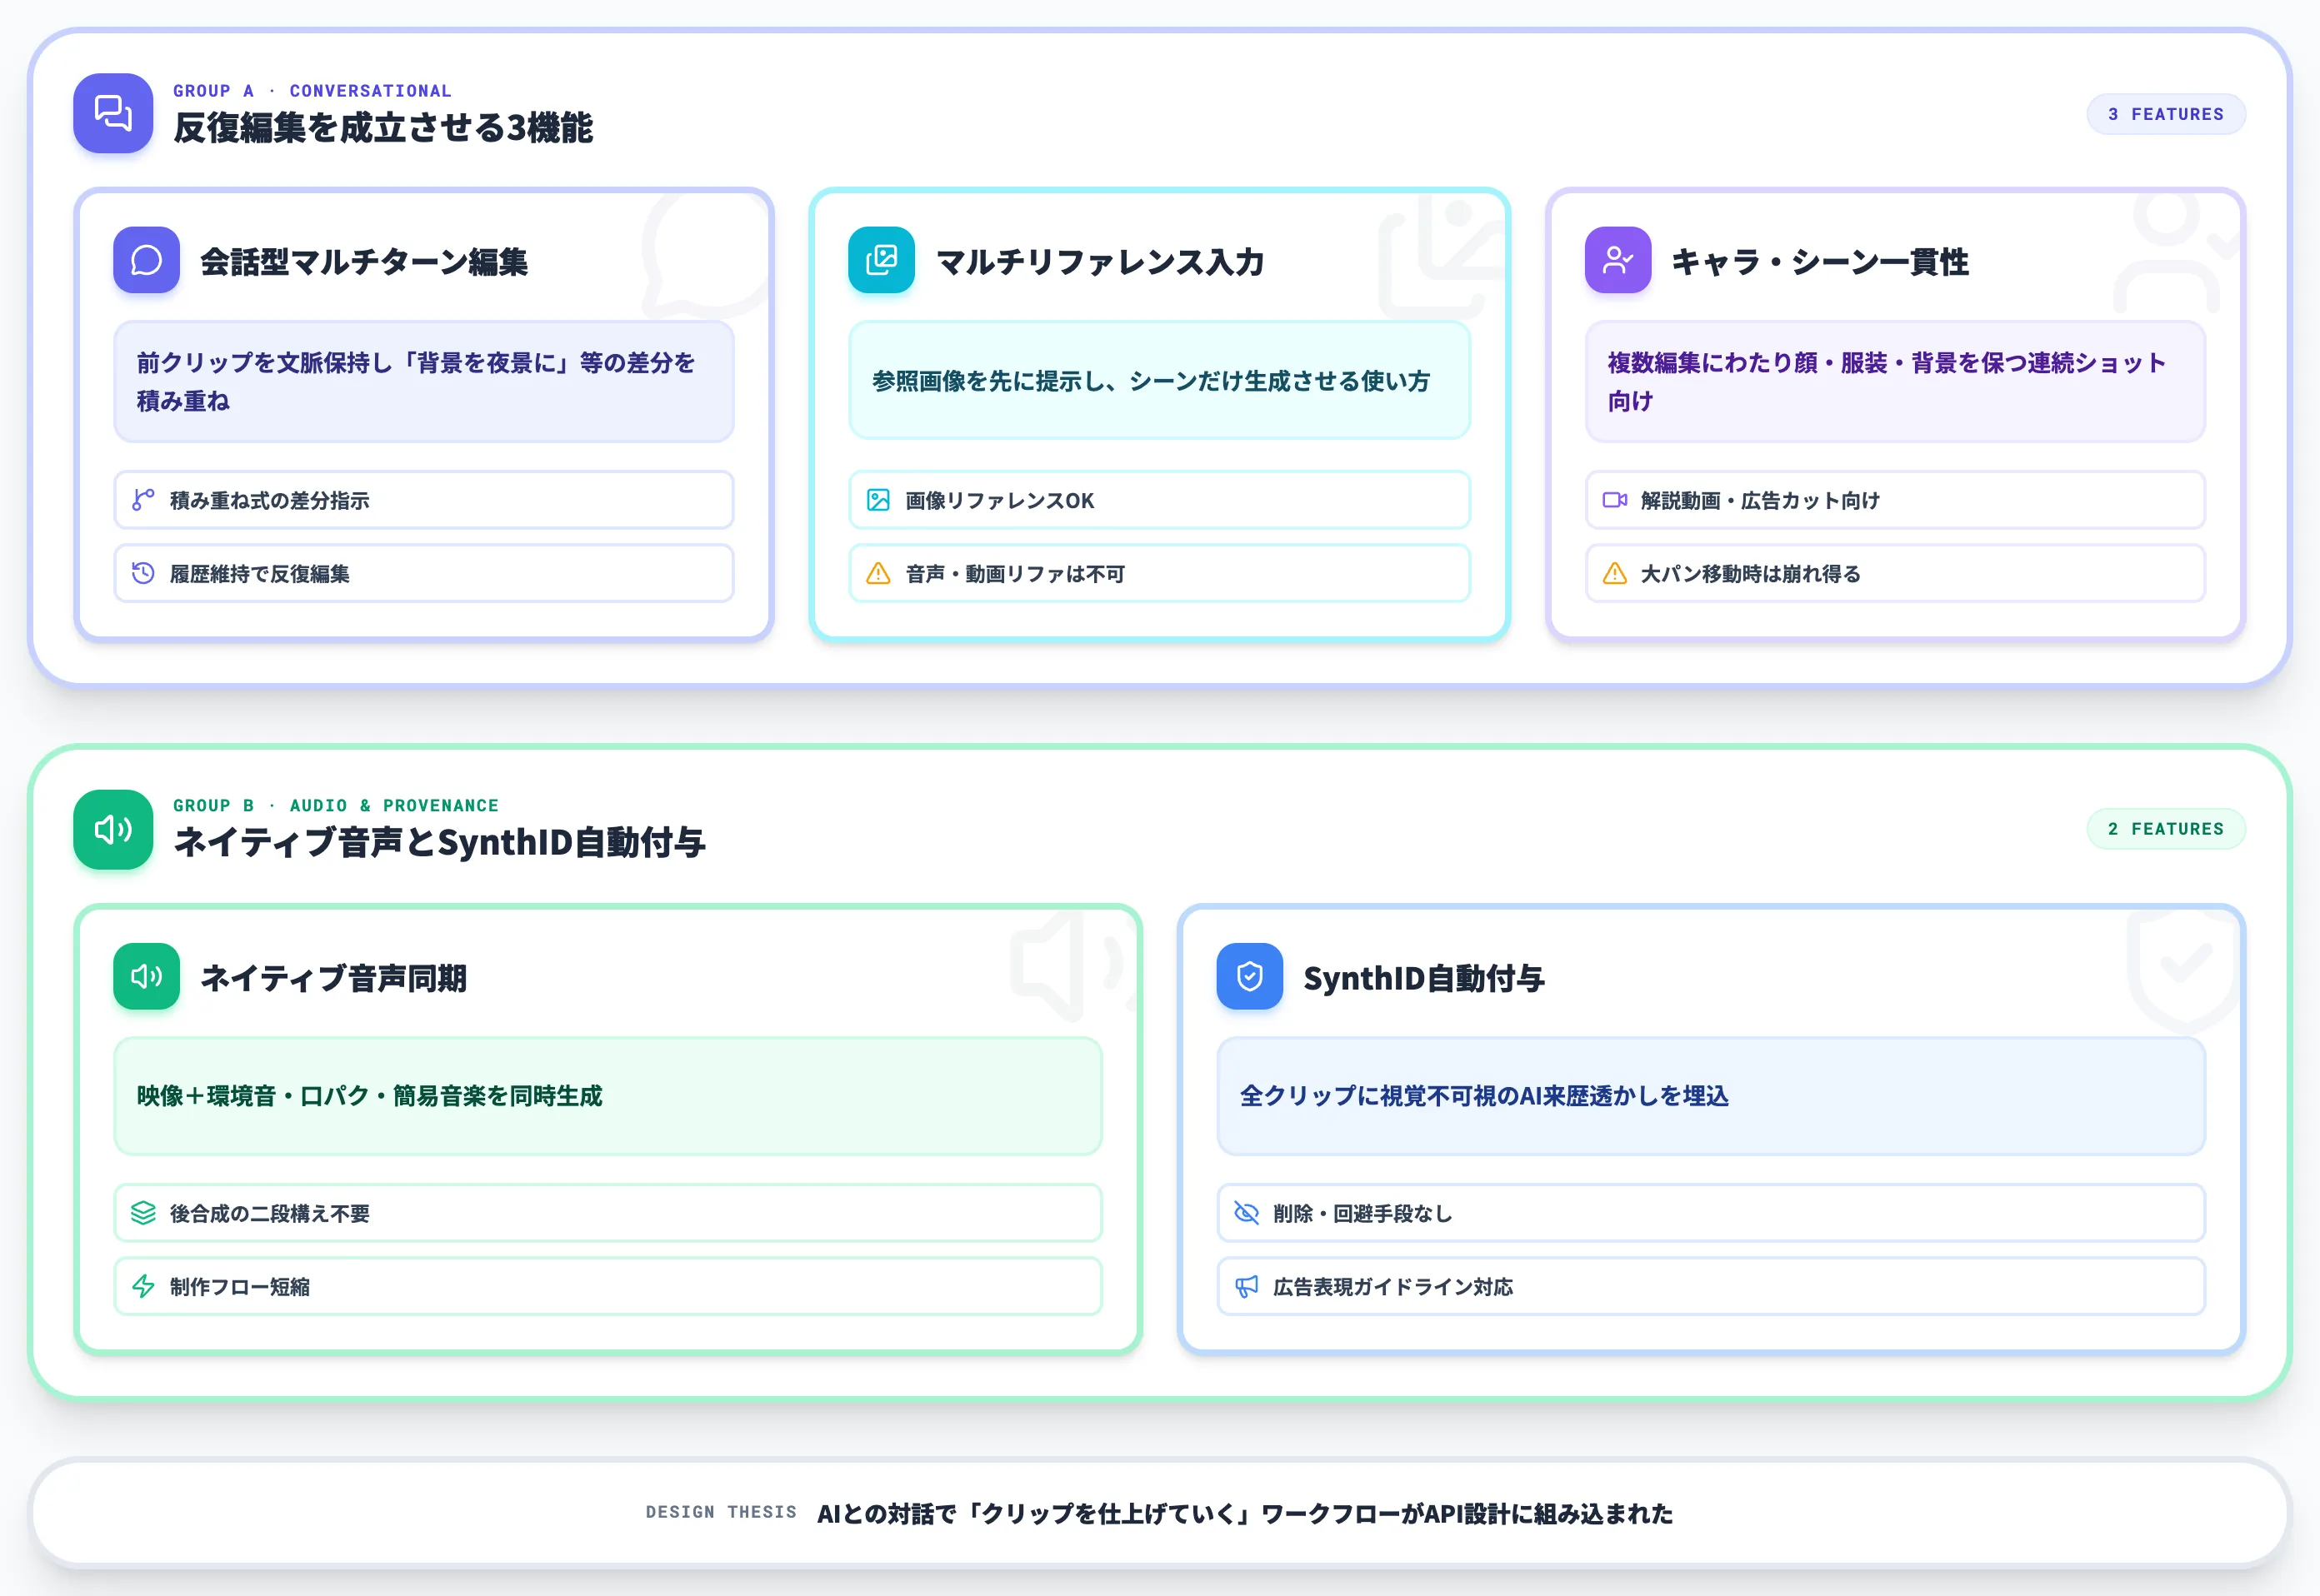Click the description 映像+環境音・口パク・簡易音楽を同時生成
The width and height of the screenshot is (2320, 1596).
369,1096
